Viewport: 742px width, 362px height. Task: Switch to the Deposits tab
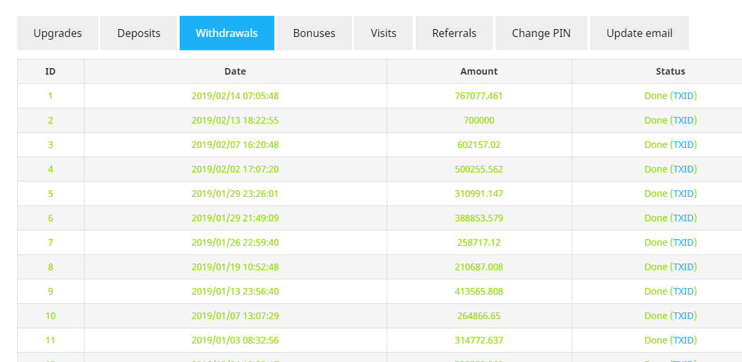[x=139, y=33]
